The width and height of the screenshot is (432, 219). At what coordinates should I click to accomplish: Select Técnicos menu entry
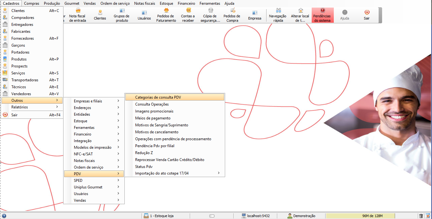tap(32, 87)
